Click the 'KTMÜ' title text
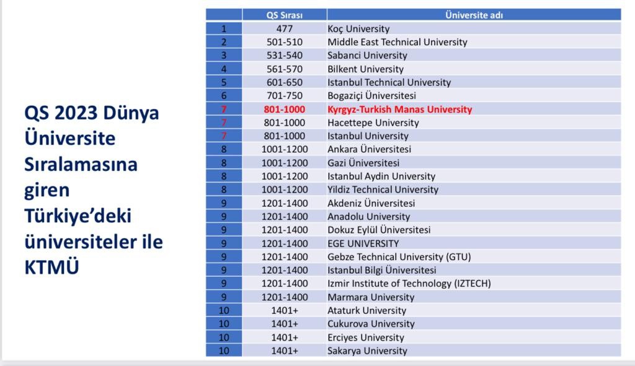 [x=51, y=268]
